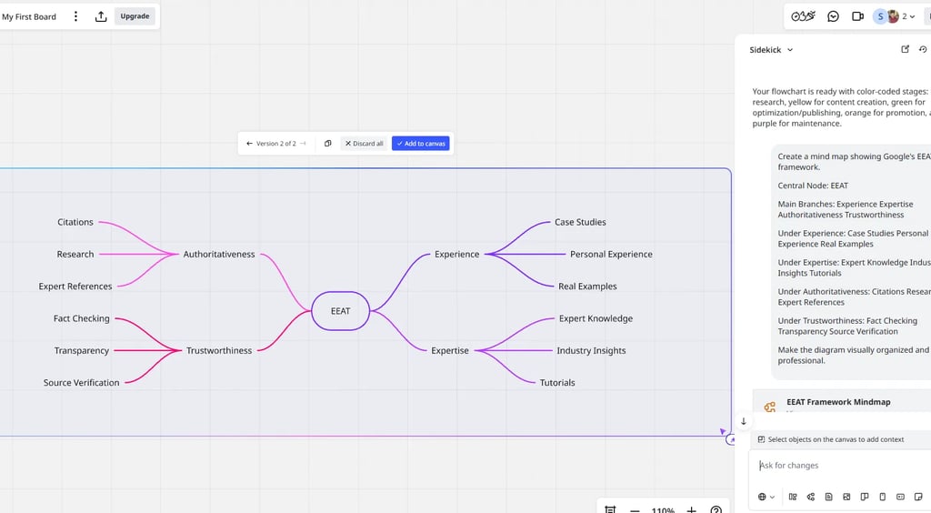This screenshot has height=513, width=931.
Task: Open the board options three-dot menu
Action: [x=75, y=16]
